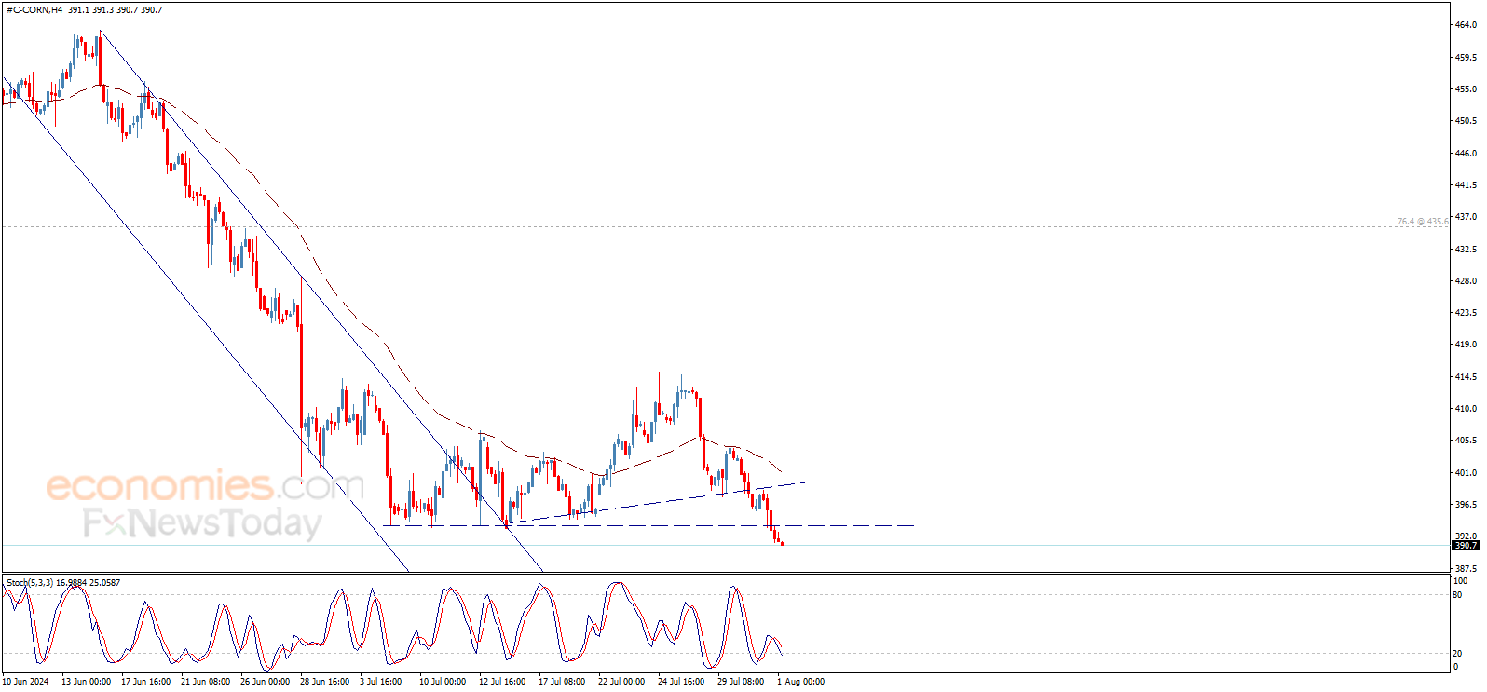The image size is (1487, 692).
Task: Click the 10 Jun 2024 date label
Action: point(25,682)
